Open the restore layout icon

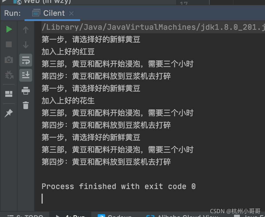pos(9,94)
